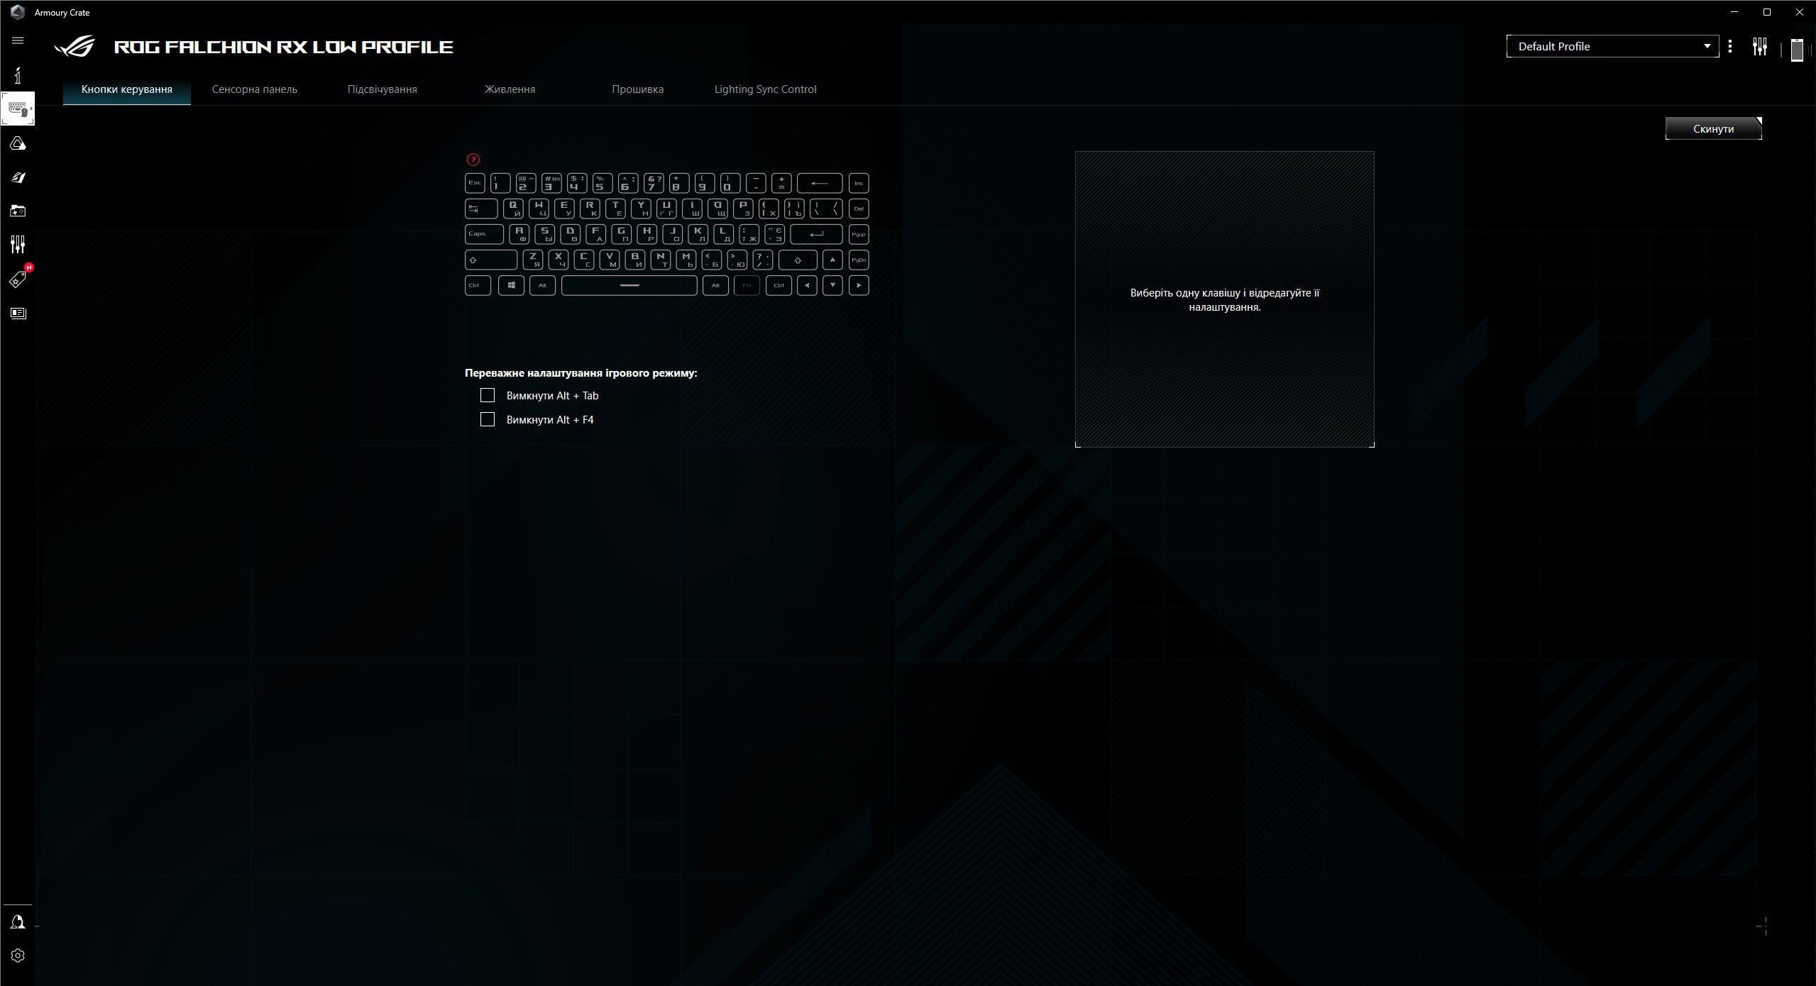Select the Ins key on keyboard layout
1816x986 pixels.
pos(859,183)
